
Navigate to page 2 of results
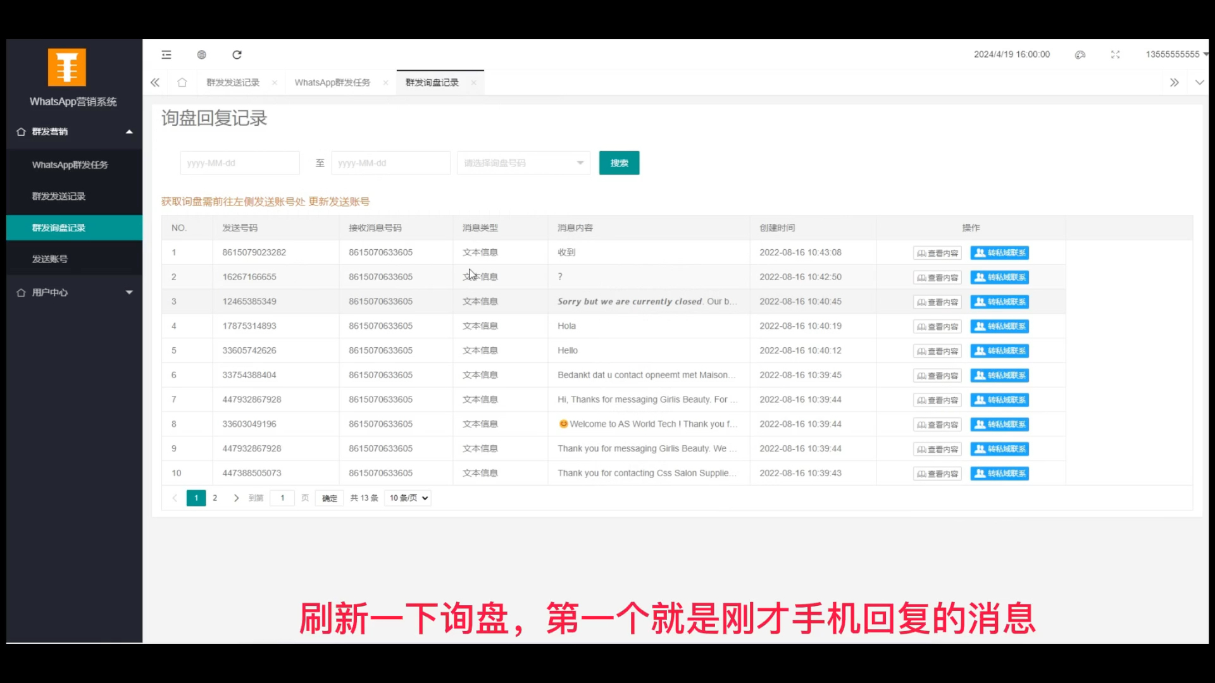coord(215,498)
